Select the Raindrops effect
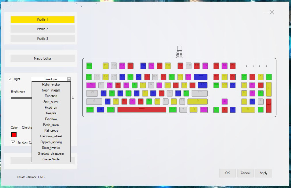Viewport: 291px width, 188px height. (x=51, y=130)
